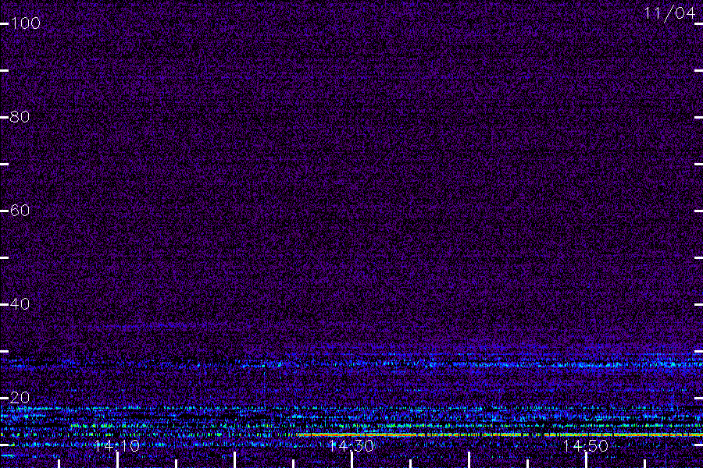
Task: Click the 80 frequency axis label
Action: point(20,117)
